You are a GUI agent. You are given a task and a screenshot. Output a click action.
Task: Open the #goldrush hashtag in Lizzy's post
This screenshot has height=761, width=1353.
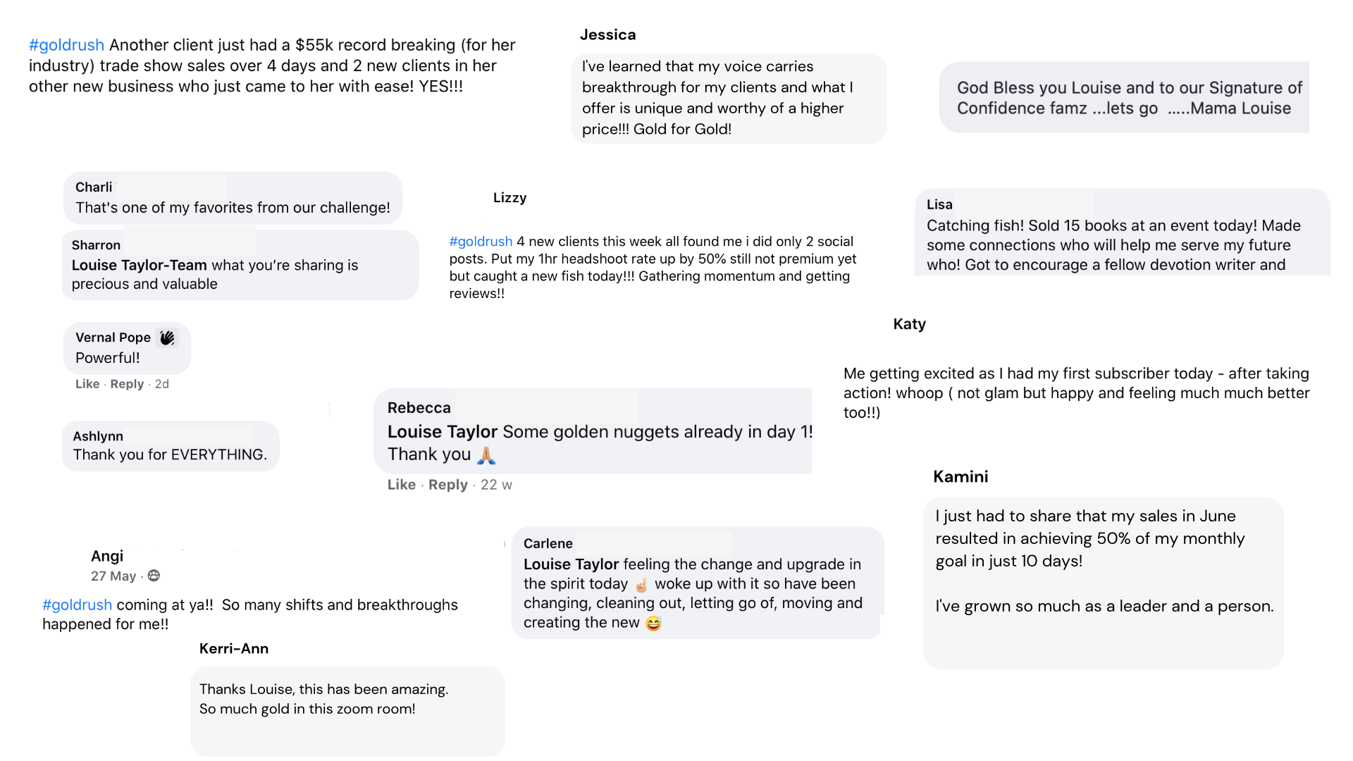[x=481, y=242]
